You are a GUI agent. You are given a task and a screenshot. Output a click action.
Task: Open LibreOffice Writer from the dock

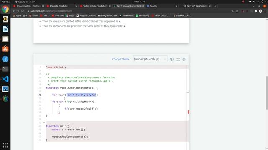tap(5, 29)
